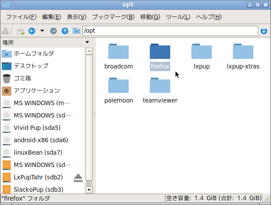
Task: Open the 編集(E) menu
Action: click(x=52, y=17)
